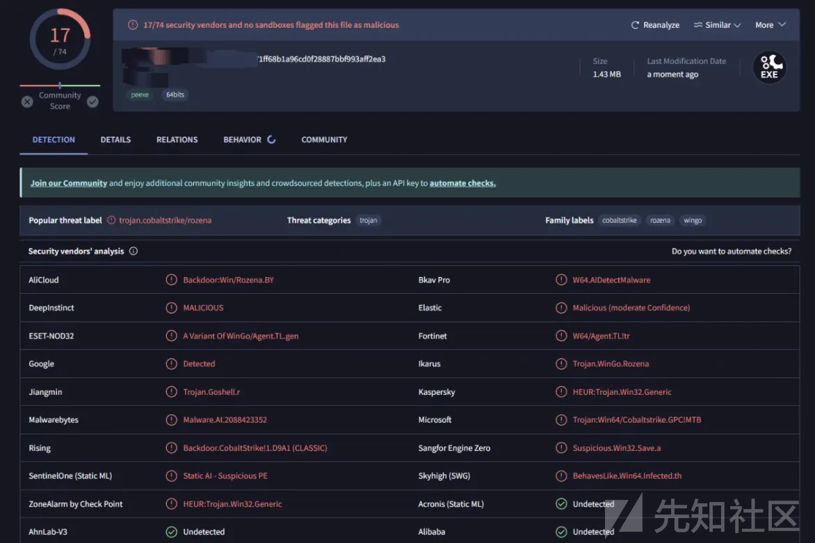This screenshot has height=543, width=815.
Task: Click the EXE file type icon
Action: coord(769,68)
